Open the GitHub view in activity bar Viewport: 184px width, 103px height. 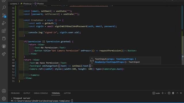coord(4,46)
